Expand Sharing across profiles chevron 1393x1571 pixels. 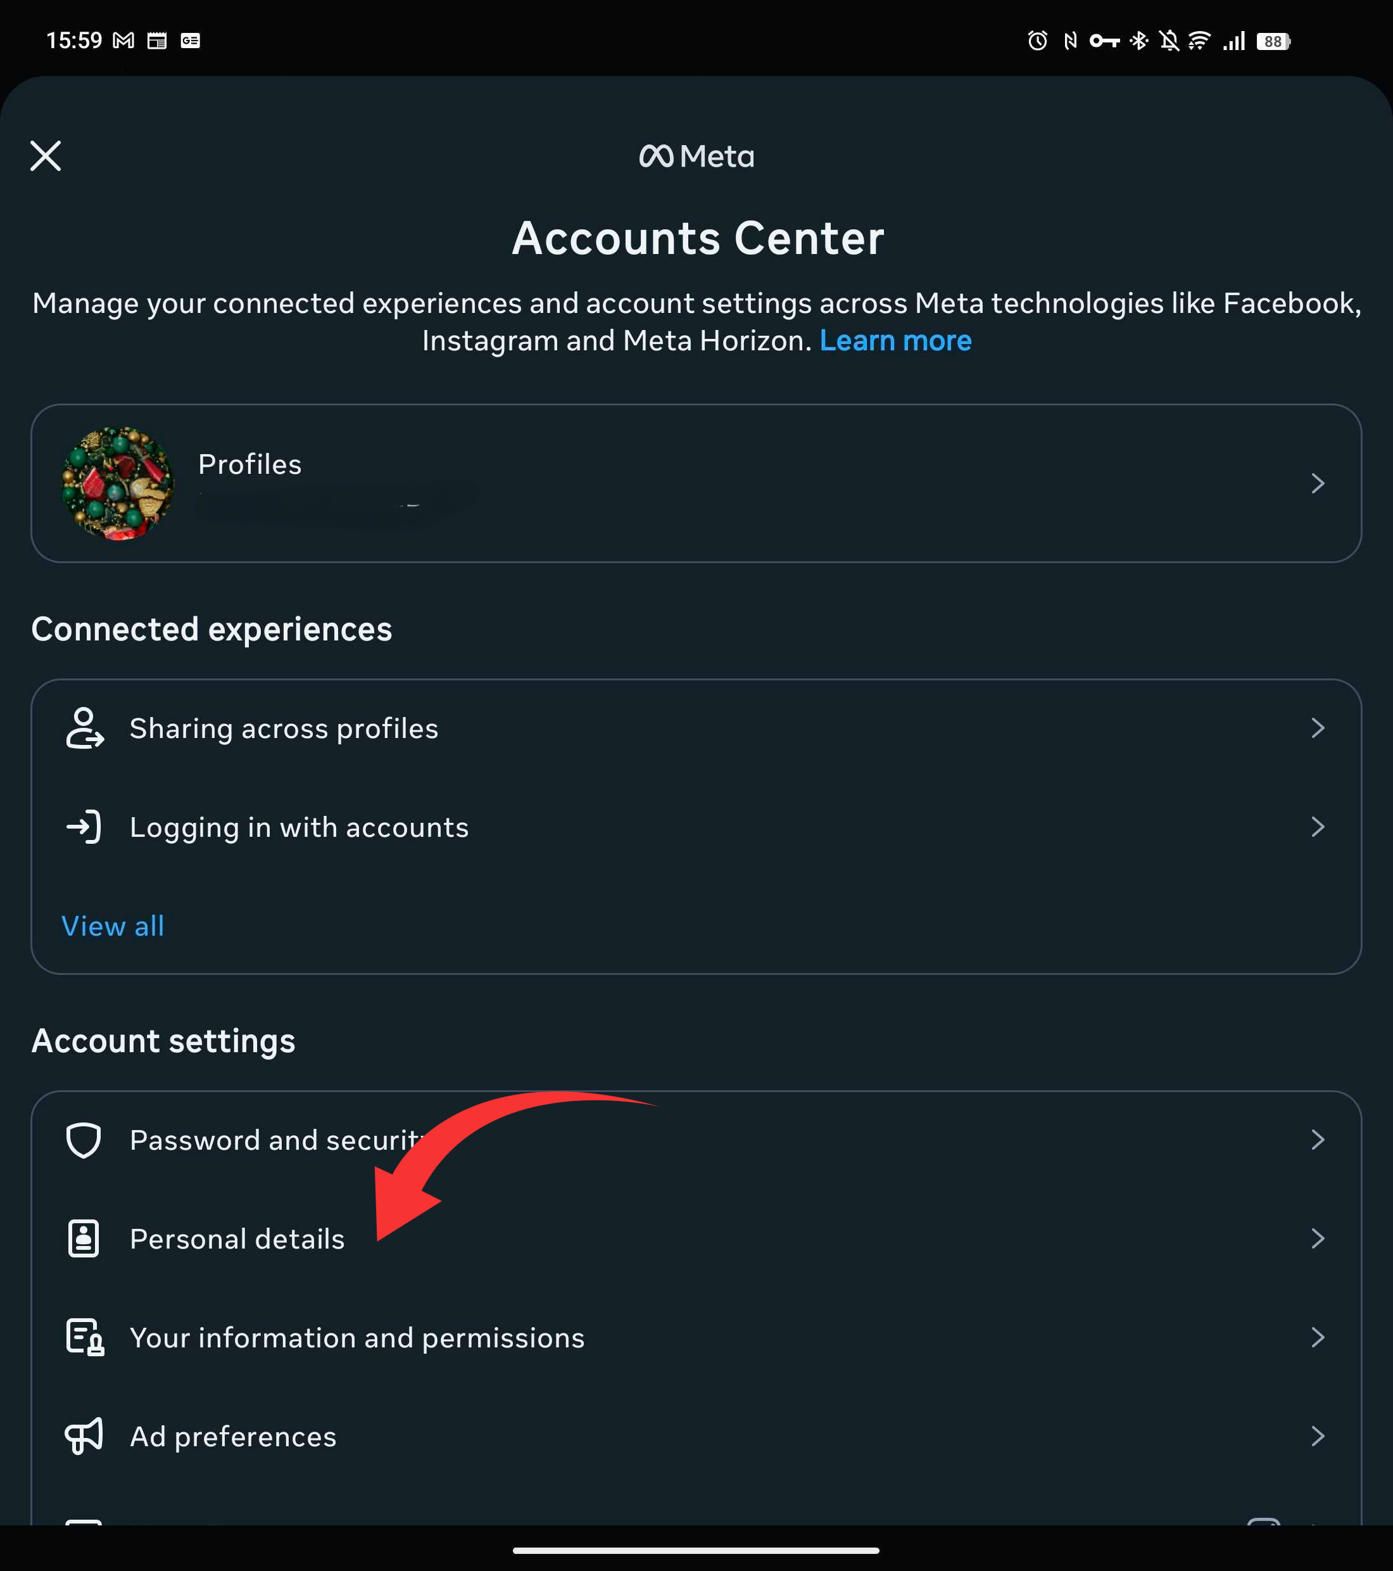click(1318, 728)
